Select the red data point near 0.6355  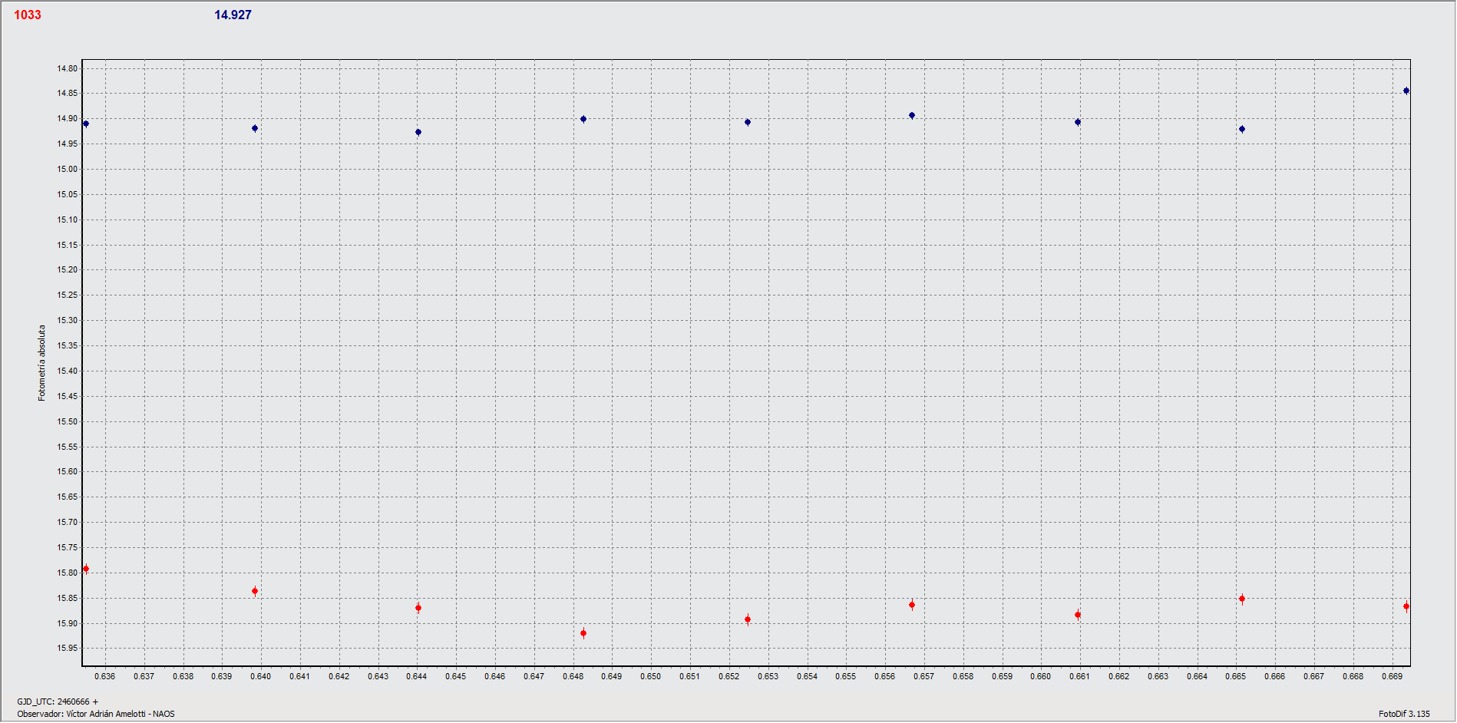[86, 569]
